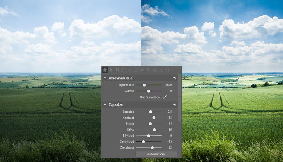Select the clone stamp tool

point(148,69)
